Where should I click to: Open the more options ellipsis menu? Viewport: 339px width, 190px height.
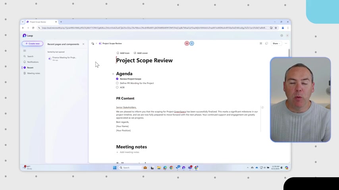286,44
